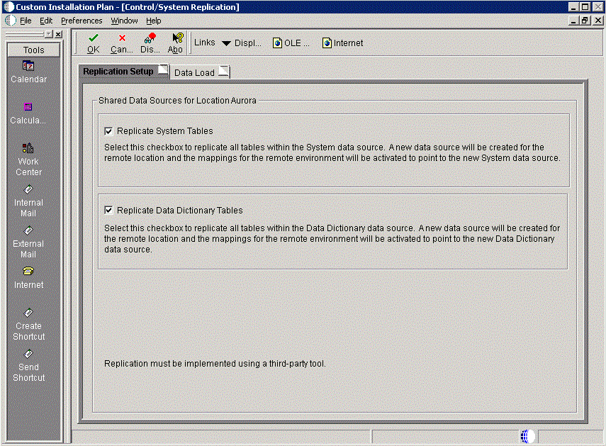
Task: Click the Display Errors toolbar icon
Action: [x=150, y=43]
